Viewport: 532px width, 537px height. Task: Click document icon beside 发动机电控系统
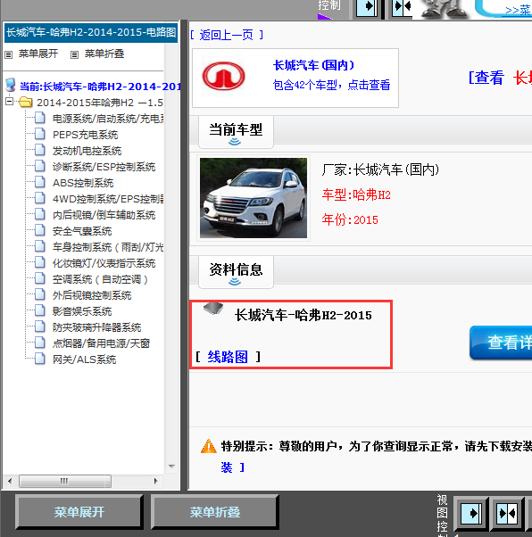click(40, 150)
